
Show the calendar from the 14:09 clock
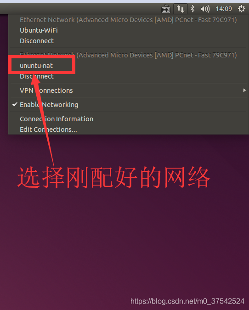pyautogui.click(x=224, y=9)
